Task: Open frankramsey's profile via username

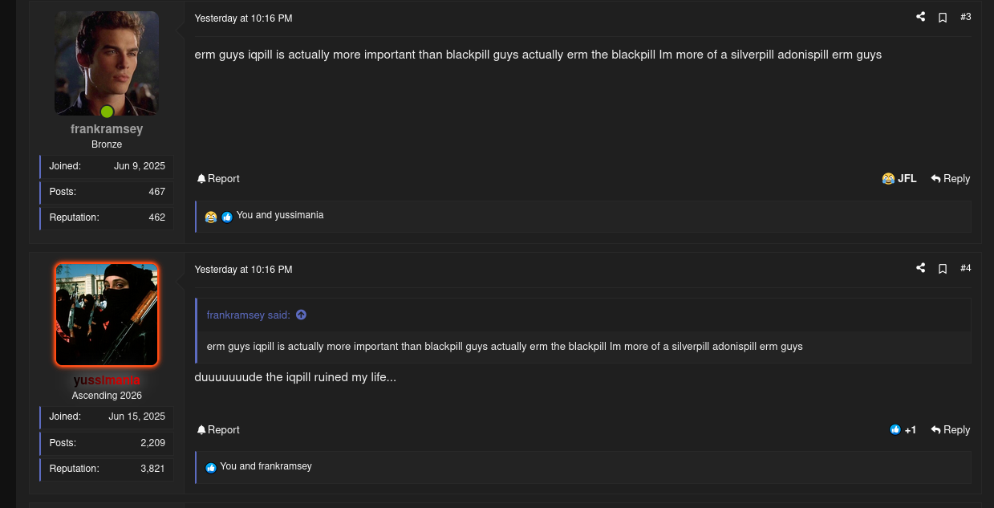Action: tap(107, 129)
